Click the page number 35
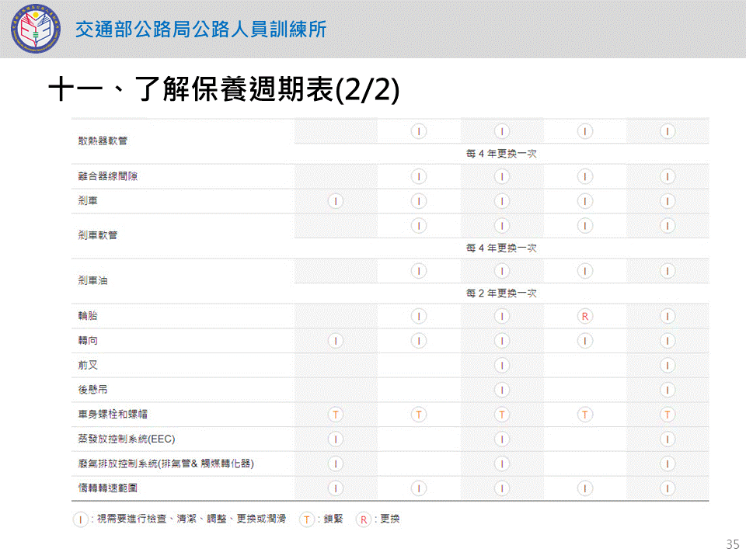The image size is (746, 559). click(731, 543)
